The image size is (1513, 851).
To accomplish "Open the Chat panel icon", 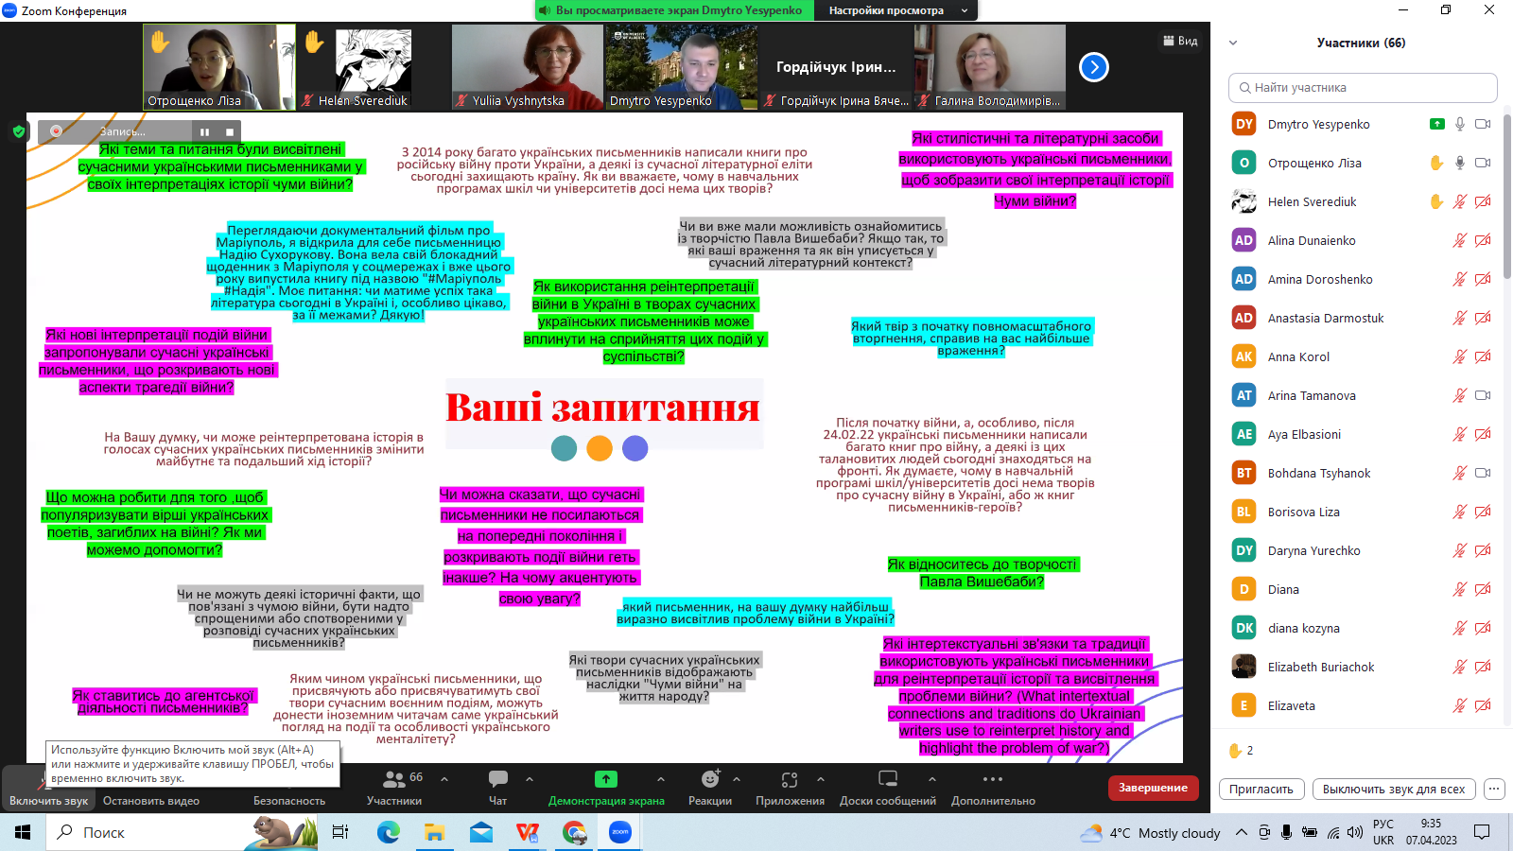I will (497, 780).
